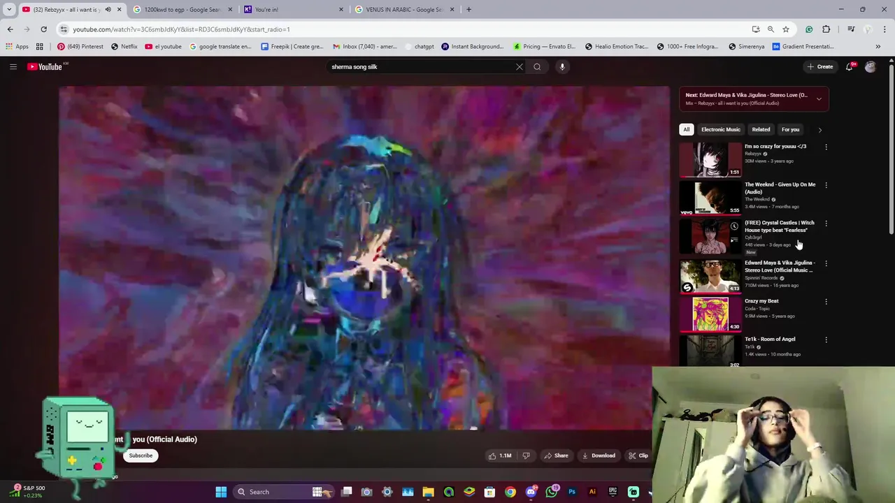Create a Clip of the video

pos(638,455)
